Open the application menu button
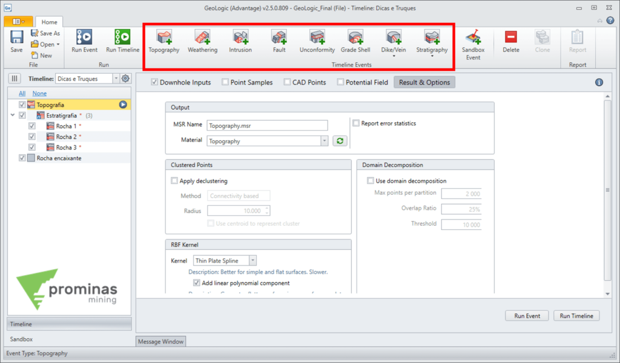This screenshot has height=363, width=620. pos(18,22)
